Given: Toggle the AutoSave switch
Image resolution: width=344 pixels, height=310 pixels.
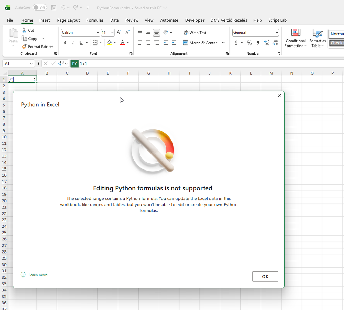Looking at the screenshot, I should pos(40,8).
